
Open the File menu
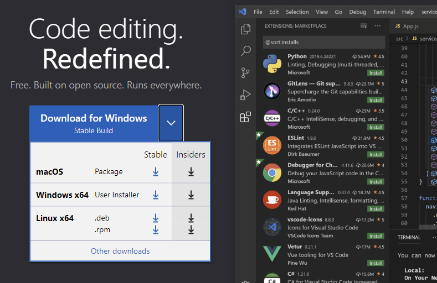coord(258,12)
